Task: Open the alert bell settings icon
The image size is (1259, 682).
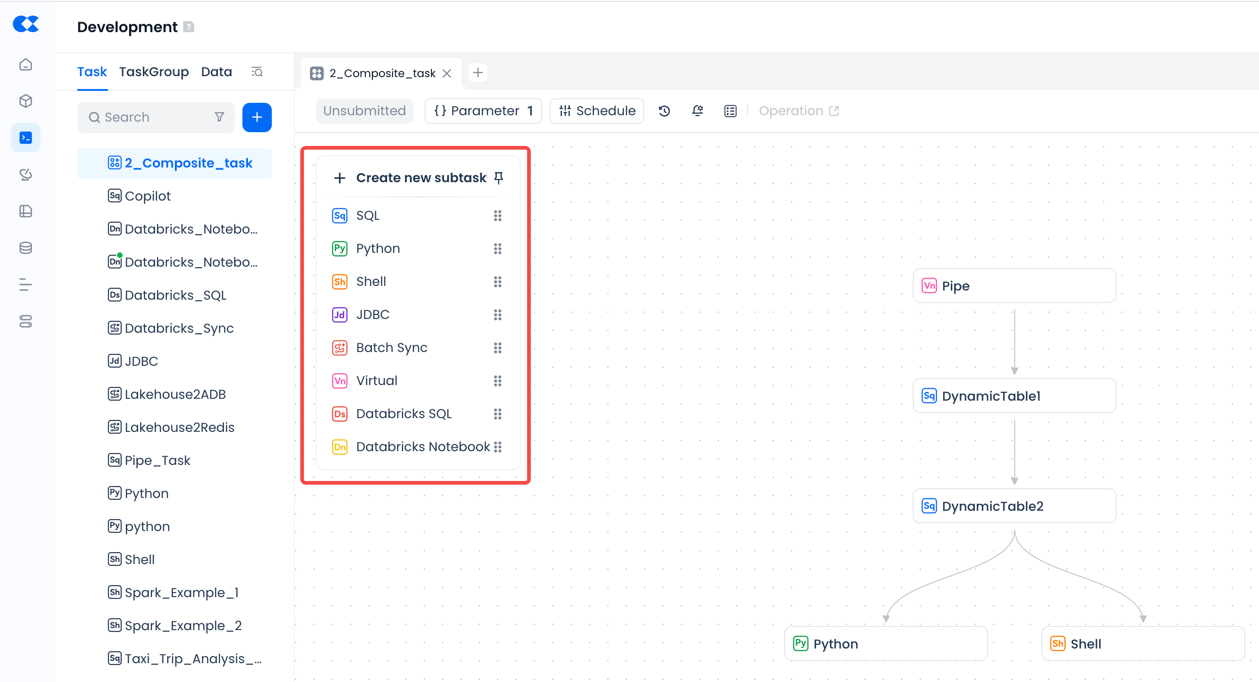Action: click(697, 112)
